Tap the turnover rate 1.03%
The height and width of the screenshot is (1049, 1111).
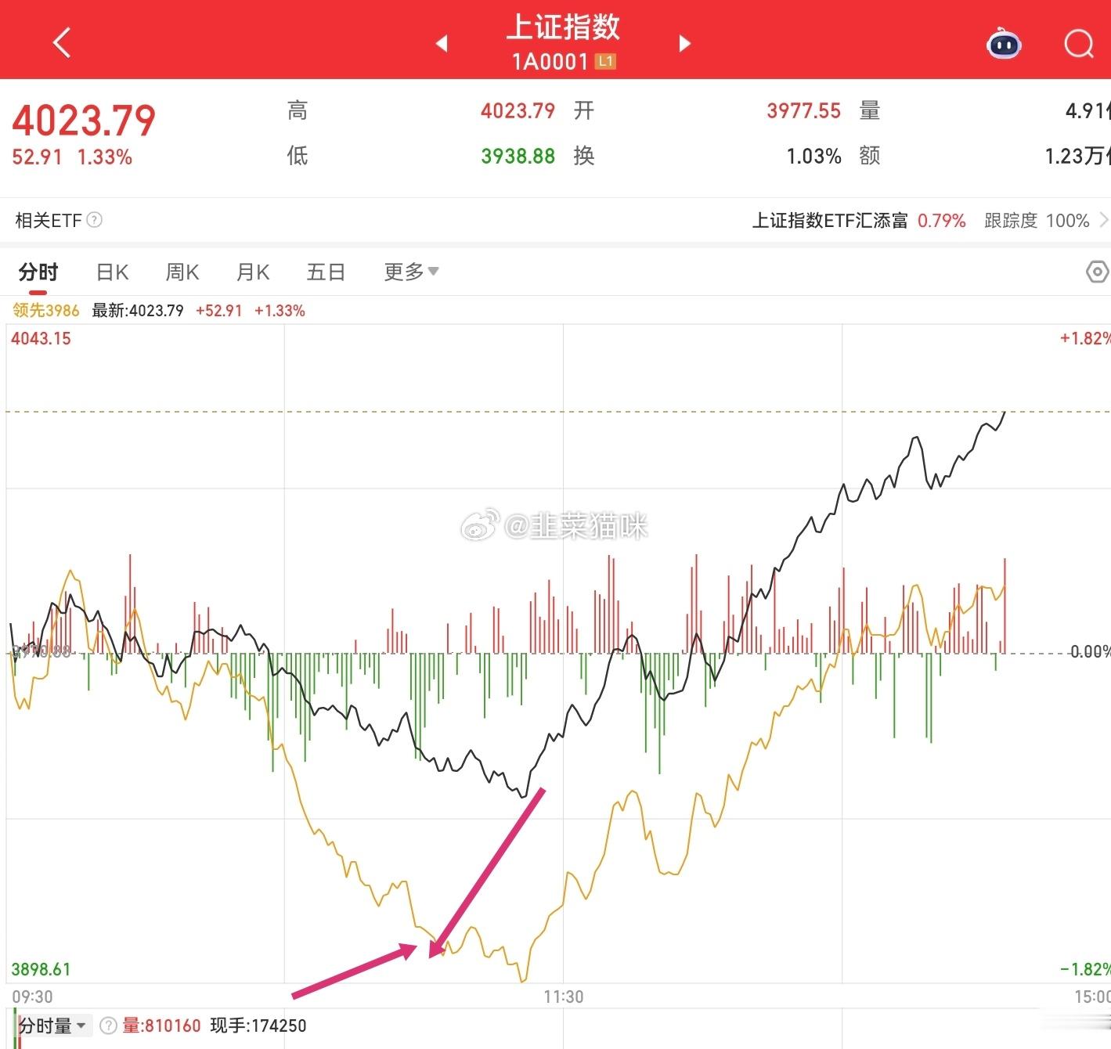pos(813,156)
